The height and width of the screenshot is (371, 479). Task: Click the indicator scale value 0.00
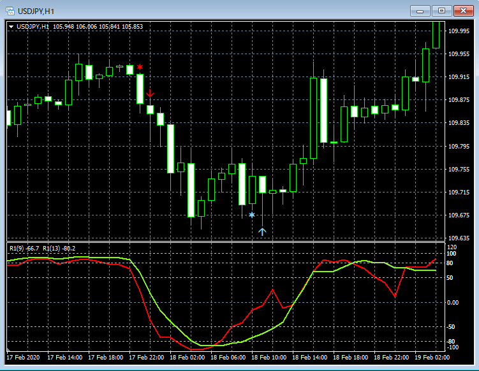(453, 303)
